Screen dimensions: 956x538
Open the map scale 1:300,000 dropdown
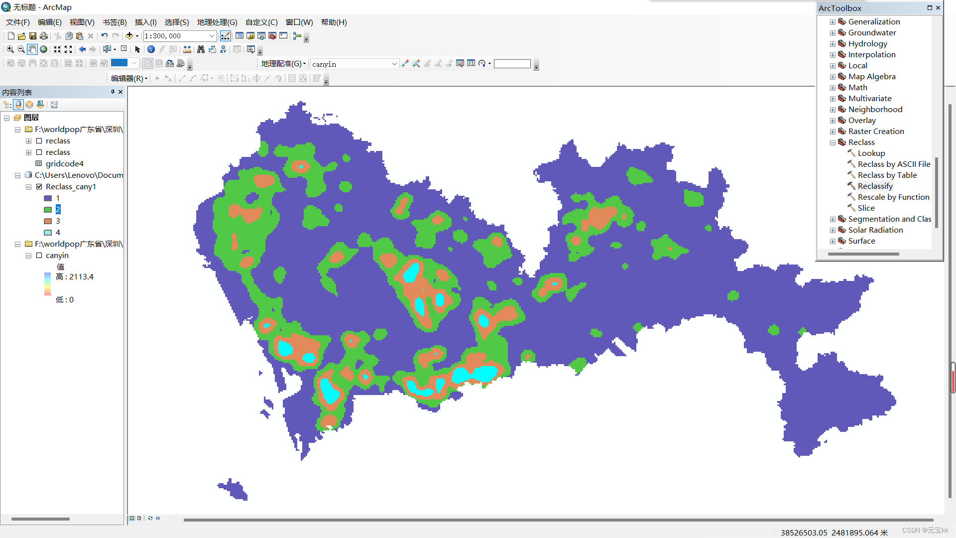click(212, 36)
